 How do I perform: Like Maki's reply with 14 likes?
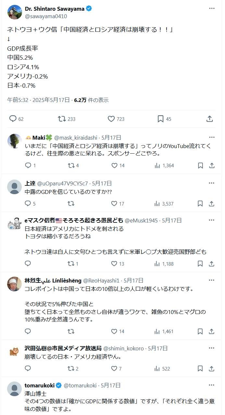pos(114,166)
